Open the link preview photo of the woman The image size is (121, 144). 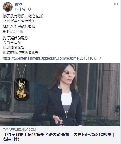tap(60, 94)
